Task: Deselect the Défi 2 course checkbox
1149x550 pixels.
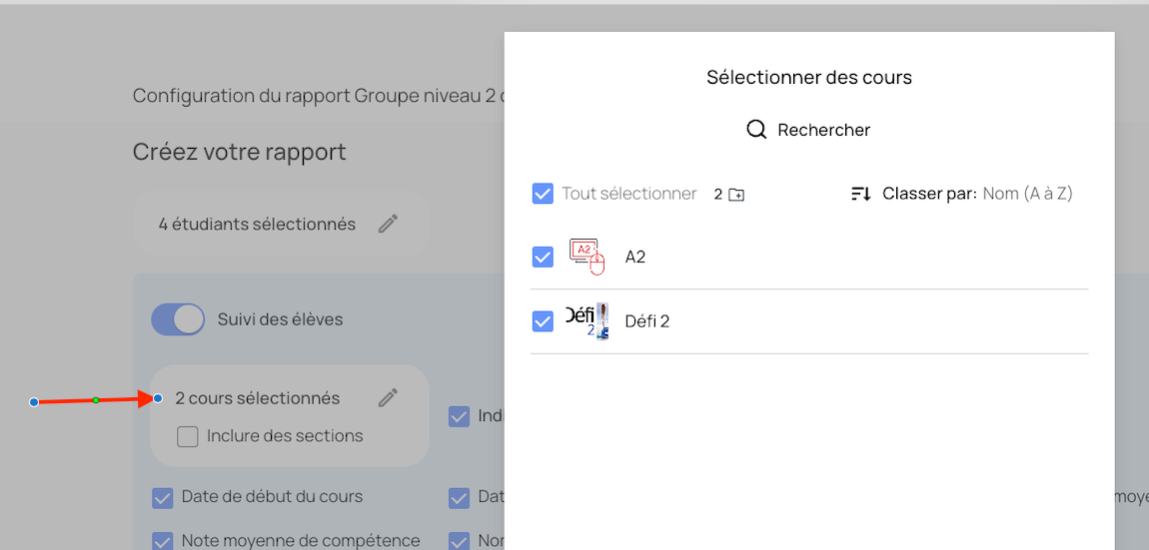Action: point(543,321)
